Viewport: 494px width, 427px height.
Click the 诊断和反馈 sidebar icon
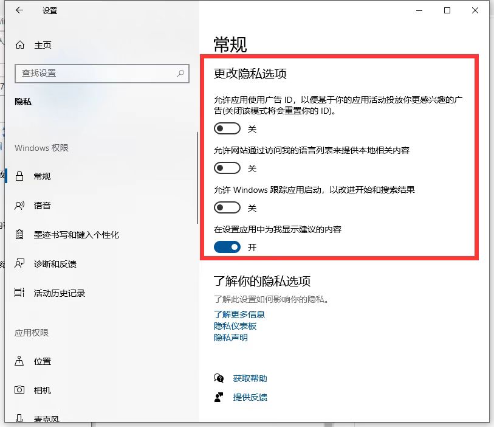coord(19,264)
